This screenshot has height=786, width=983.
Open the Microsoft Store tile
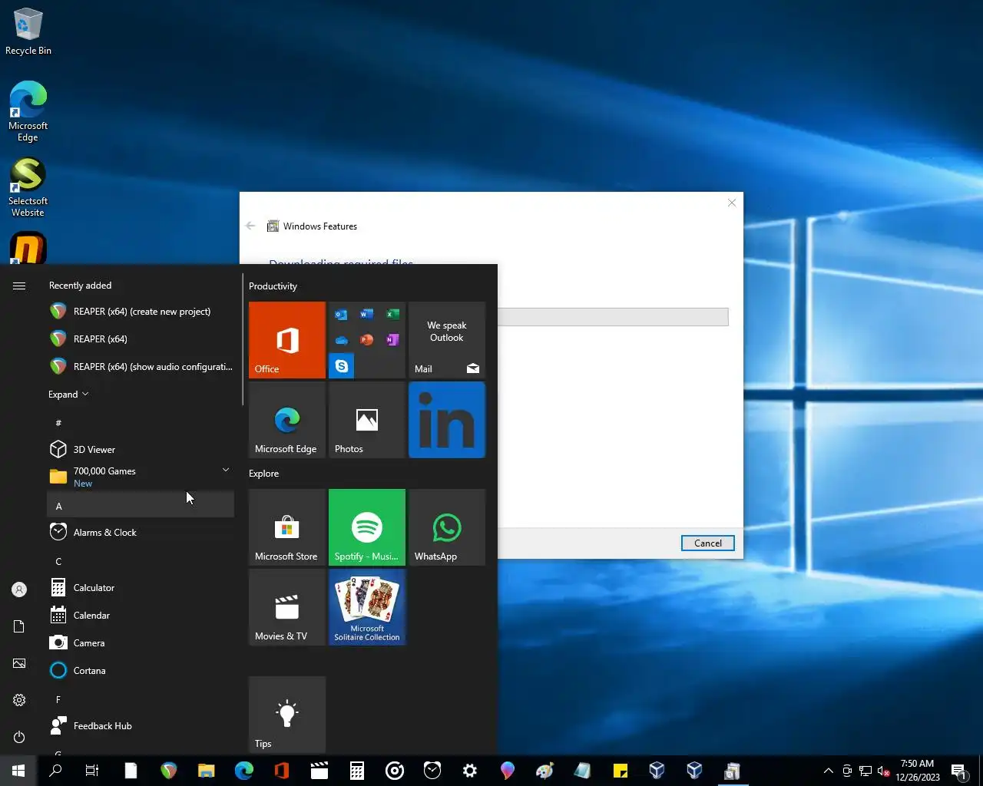point(287,527)
